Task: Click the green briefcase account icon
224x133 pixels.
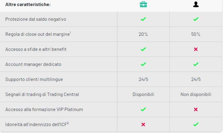Action: coord(143,4)
